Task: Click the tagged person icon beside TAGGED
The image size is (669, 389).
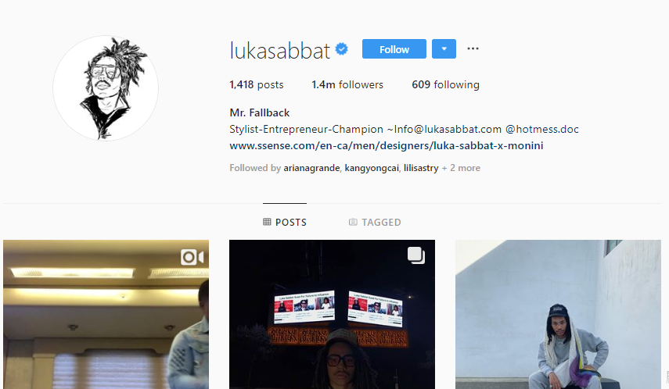Action: pyautogui.click(x=353, y=222)
